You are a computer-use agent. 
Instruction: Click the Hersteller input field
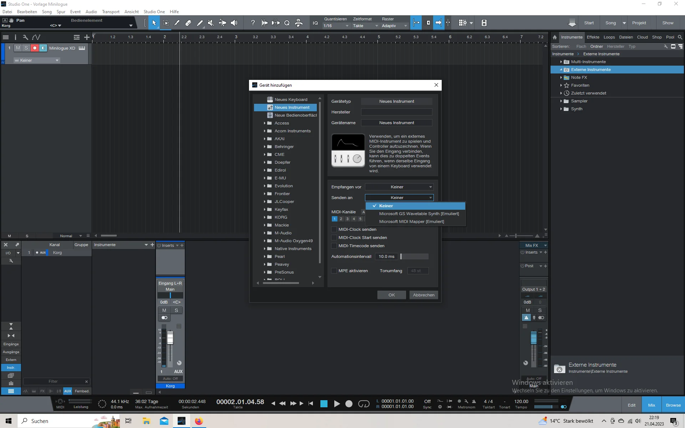click(x=396, y=112)
